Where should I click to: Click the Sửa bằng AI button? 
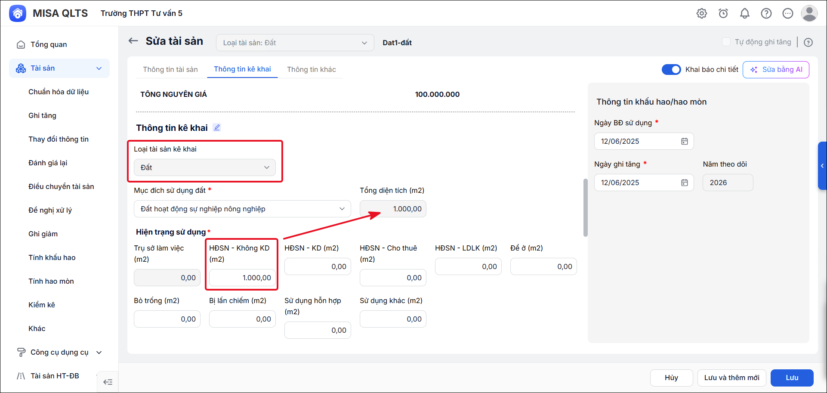[x=776, y=69]
